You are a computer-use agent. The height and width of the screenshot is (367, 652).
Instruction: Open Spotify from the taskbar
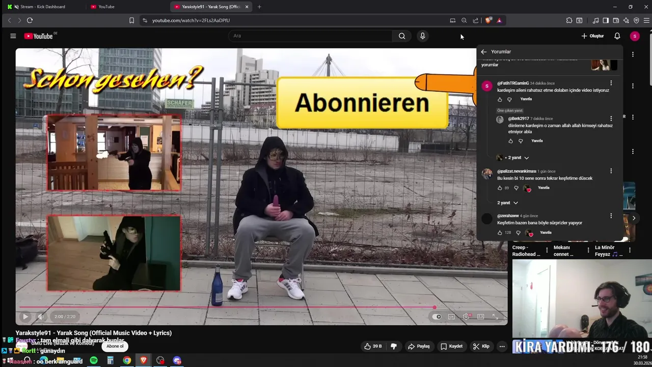tap(94, 360)
